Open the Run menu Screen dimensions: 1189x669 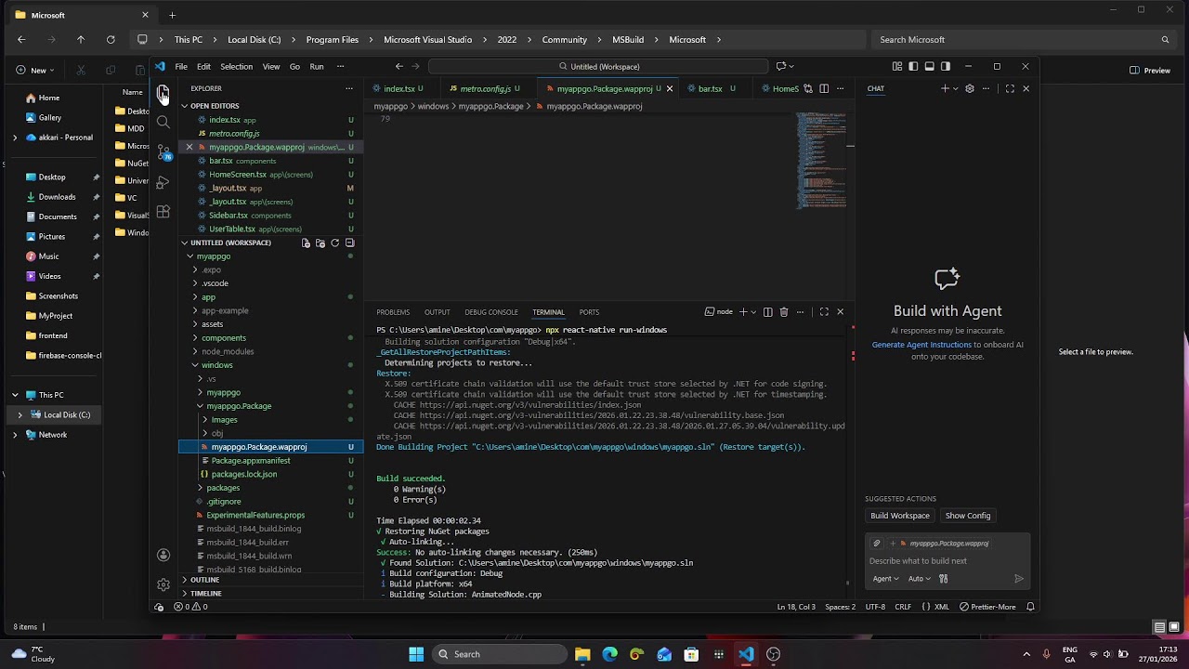(317, 66)
